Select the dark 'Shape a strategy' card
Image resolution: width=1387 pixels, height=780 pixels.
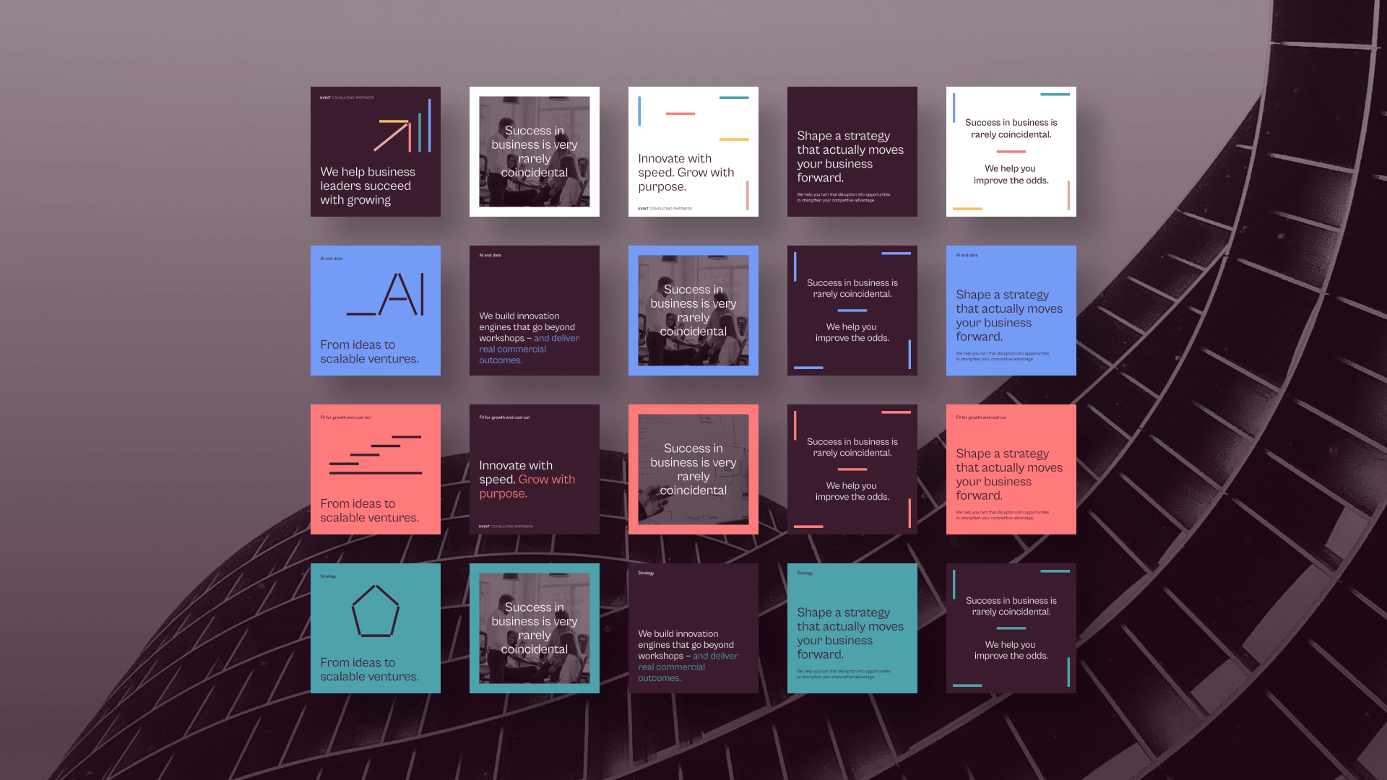tap(852, 152)
